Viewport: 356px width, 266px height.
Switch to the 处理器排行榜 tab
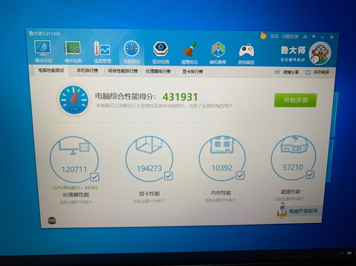[x=158, y=71]
